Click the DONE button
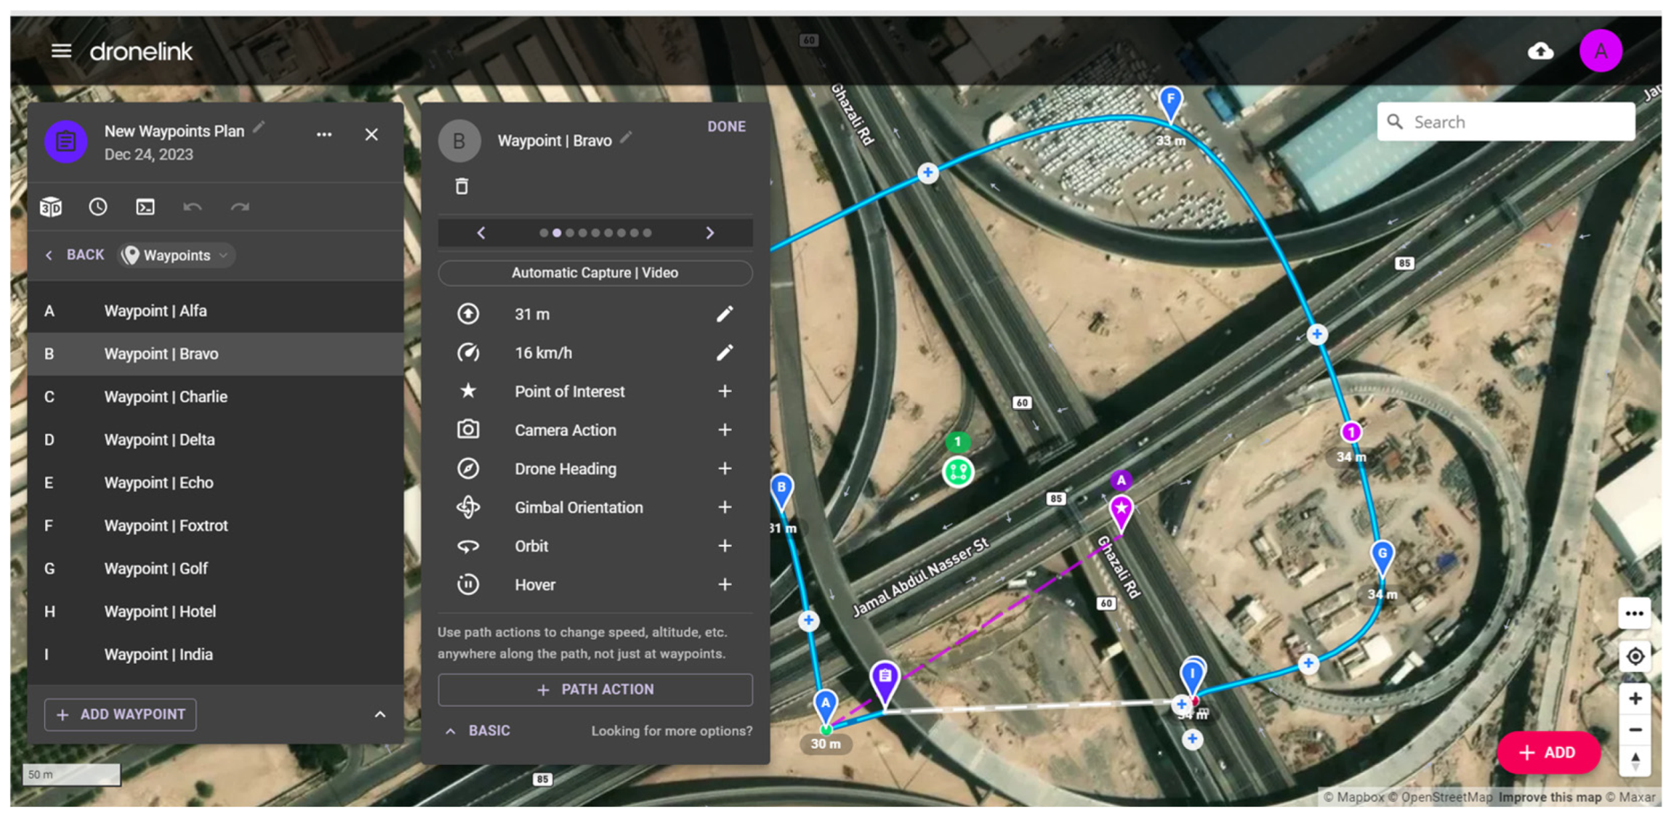Screen dimensions: 1671x818 (x=726, y=127)
